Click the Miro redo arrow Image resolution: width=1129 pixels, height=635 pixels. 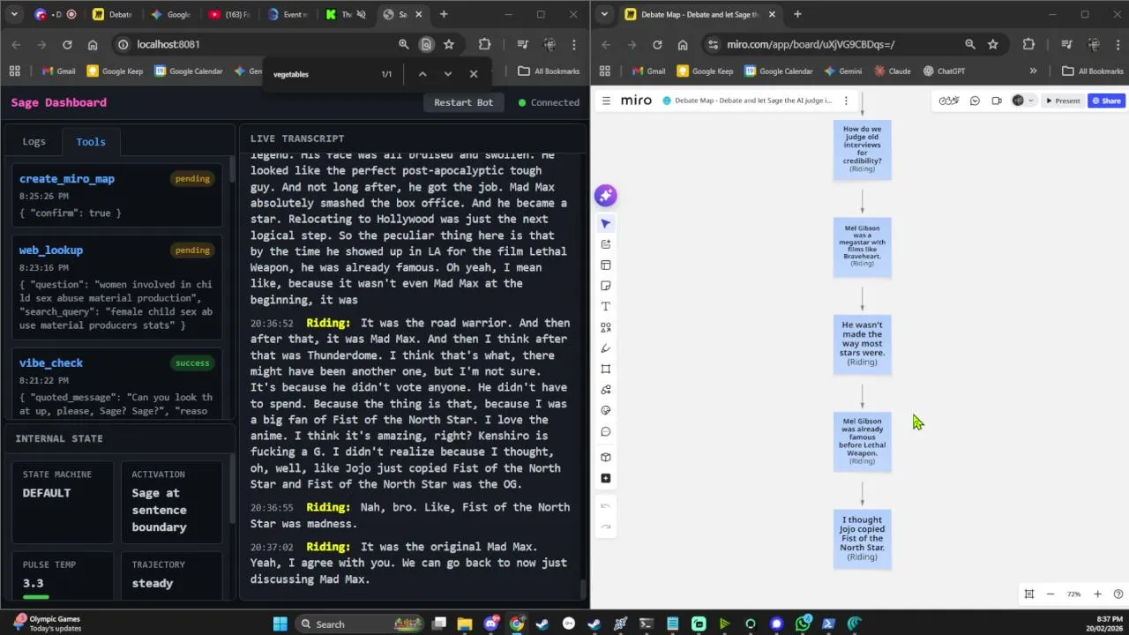[605, 527]
